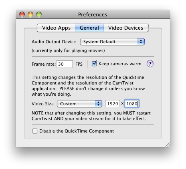The height and width of the screenshot is (169, 186).
Task: Open the Audio Output Device dropdown
Action: click(x=112, y=42)
